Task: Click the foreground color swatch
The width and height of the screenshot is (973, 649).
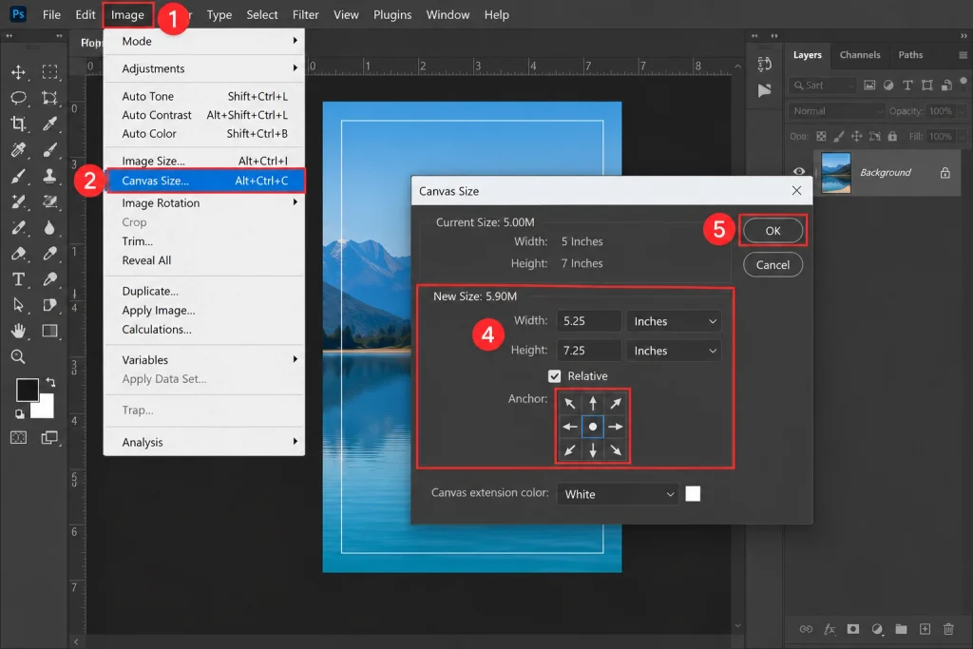Action: point(27,390)
